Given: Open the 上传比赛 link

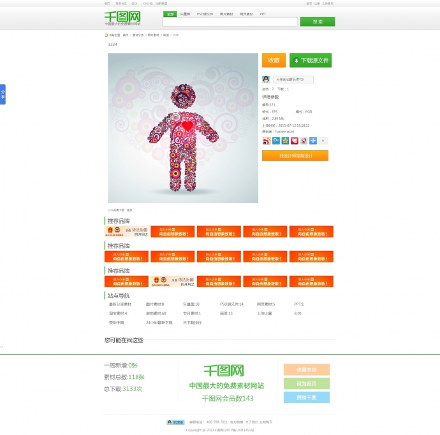Looking at the screenshot, I should (x=265, y=313).
